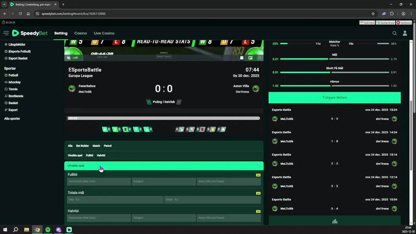Open Windows Start menu
Image resolution: width=416 pixels, height=234 pixels.
[x=5, y=230]
